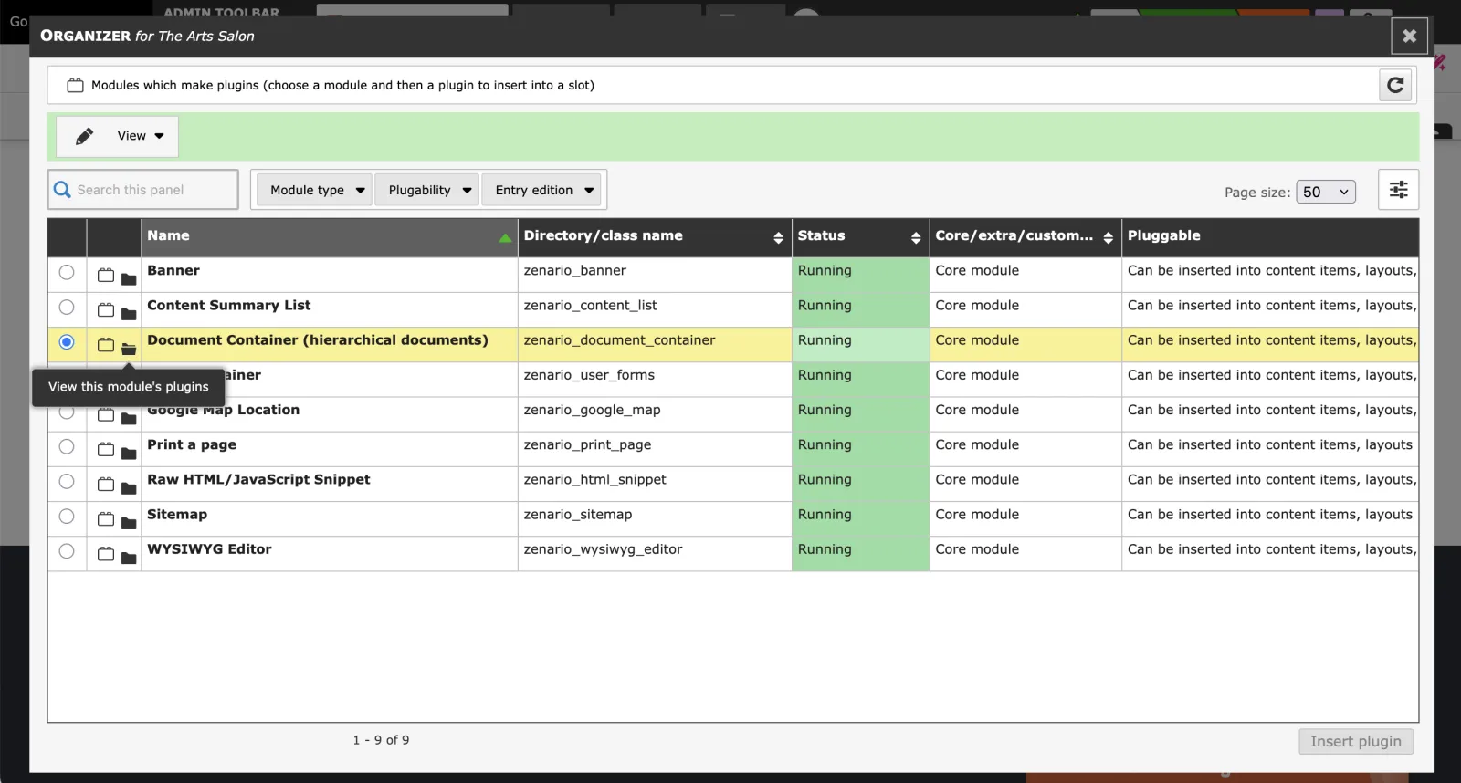1461x783 pixels.
Task: Click the Google Map Location name
Action: tap(223, 410)
